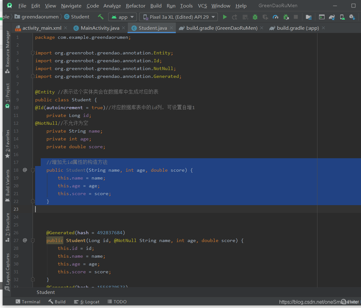Open the Build menu
The height and width of the screenshot is (308, 361).
tap(156, 6)
